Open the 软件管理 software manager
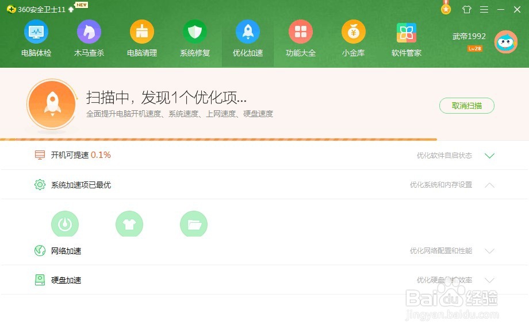 (406, 37)
